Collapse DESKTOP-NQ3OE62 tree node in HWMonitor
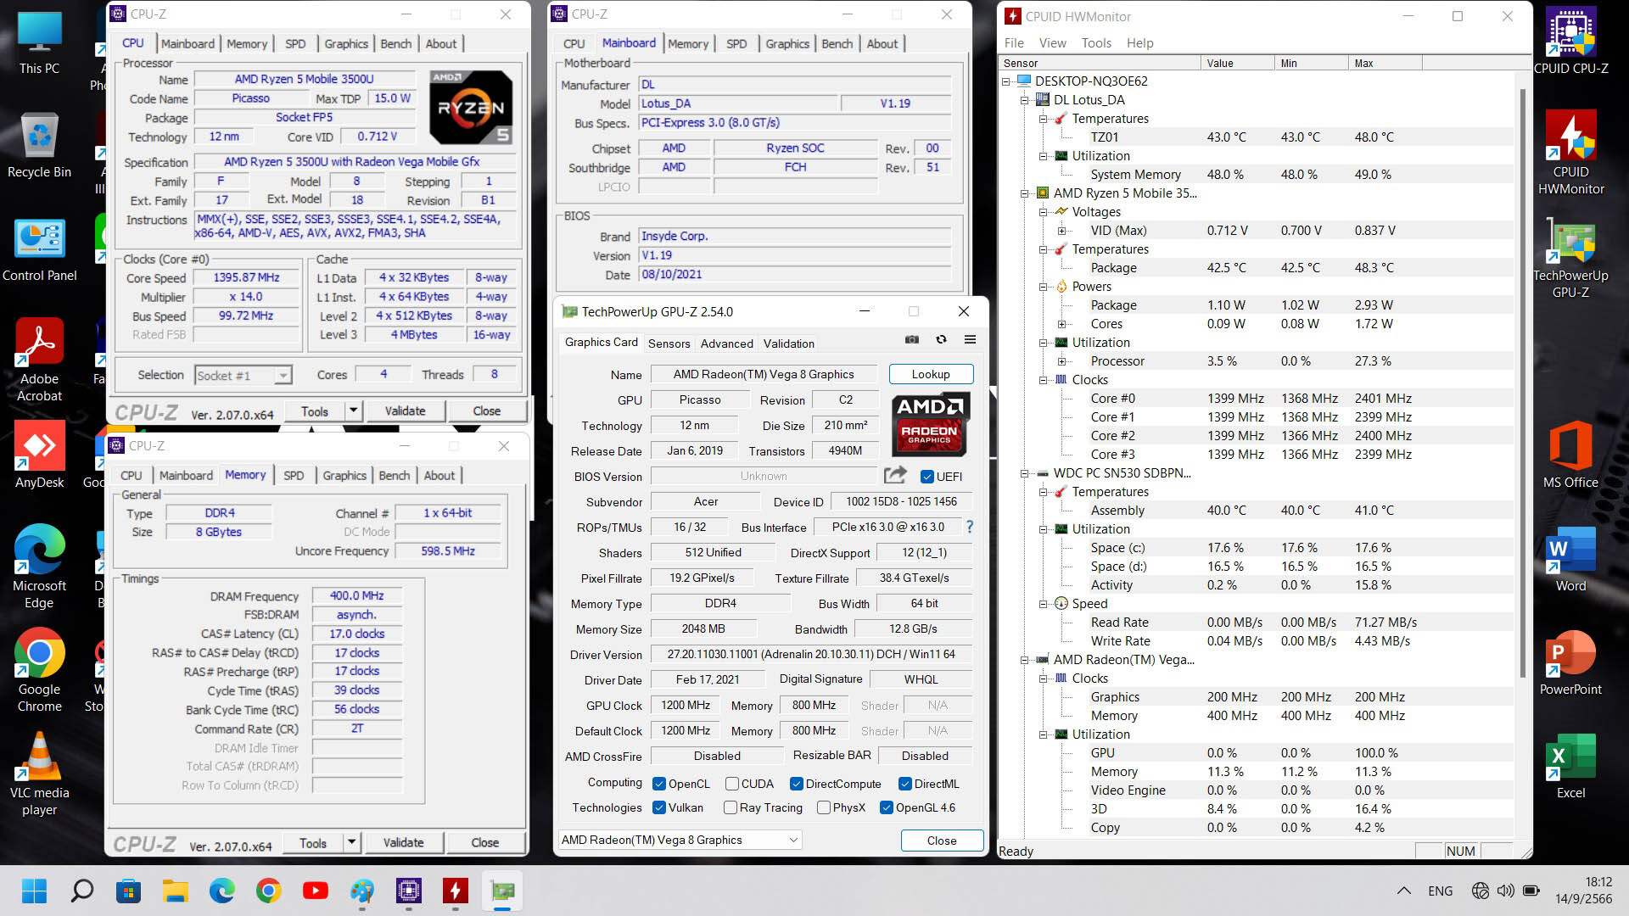1629x916 pixels. (1006, 81)
